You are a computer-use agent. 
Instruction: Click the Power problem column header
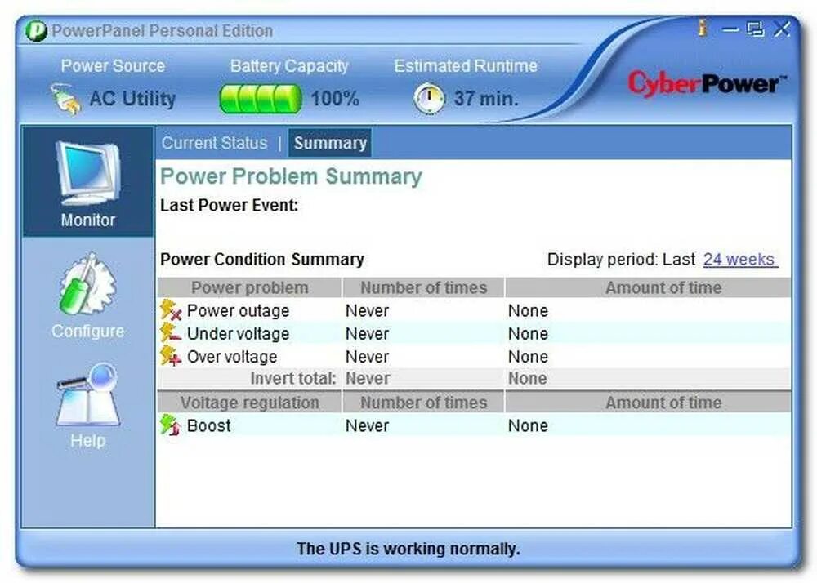[x=249, y=287]
